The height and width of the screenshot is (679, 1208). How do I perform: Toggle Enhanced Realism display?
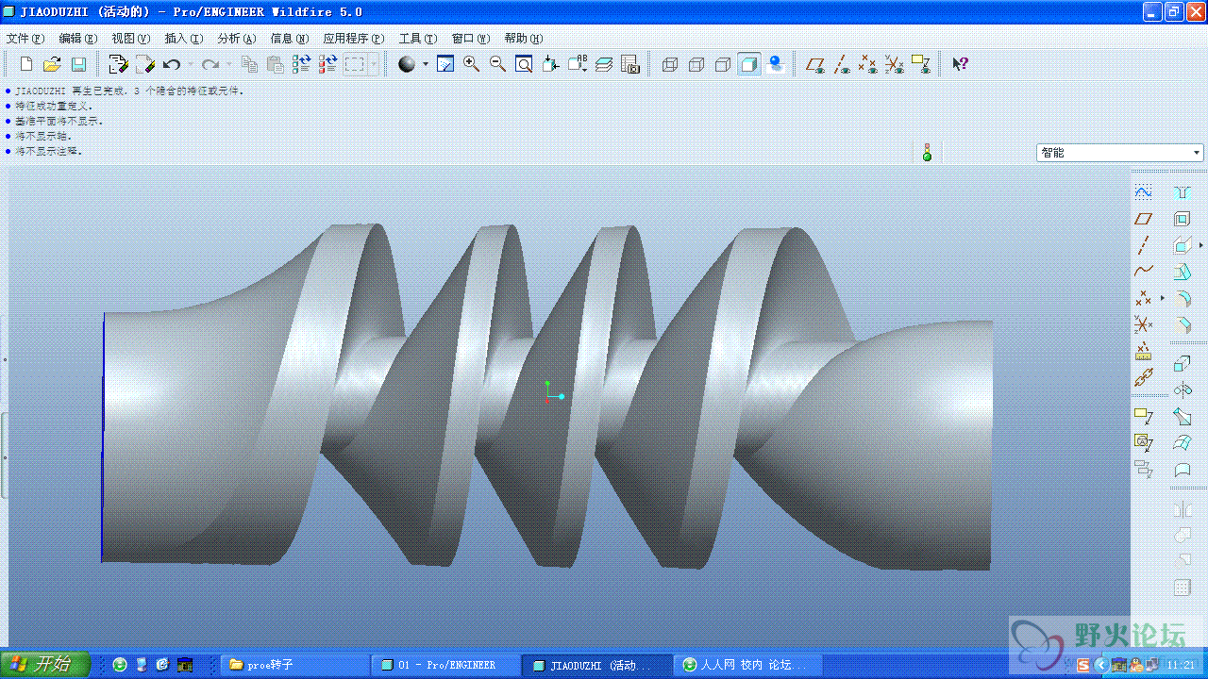point(776,64)
